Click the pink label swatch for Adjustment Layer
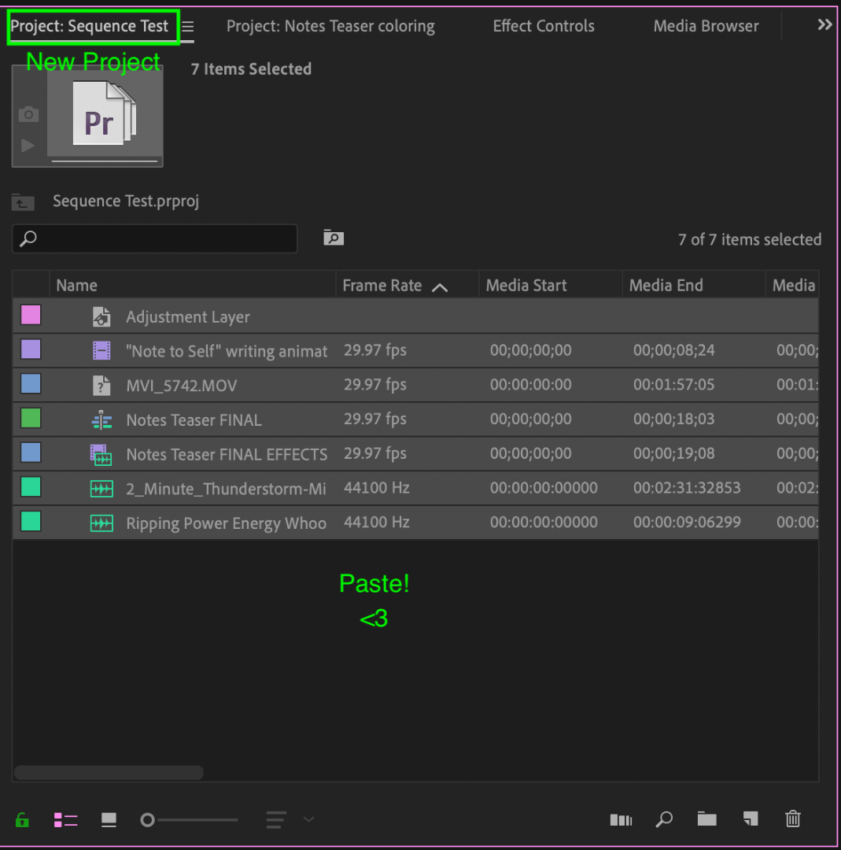This screenshot has width=841, height=850. pos(31,315)
